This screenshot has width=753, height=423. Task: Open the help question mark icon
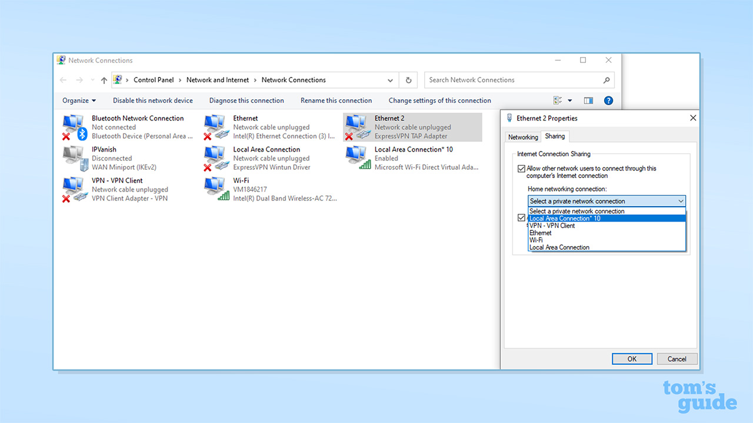click(608, 100)
